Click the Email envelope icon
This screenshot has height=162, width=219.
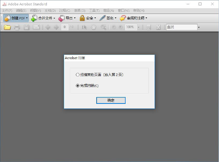pyautogui.click(x=36, y=27)
